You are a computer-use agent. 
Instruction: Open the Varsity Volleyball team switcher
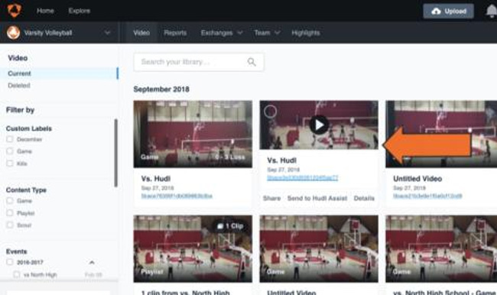pos(59,33)
